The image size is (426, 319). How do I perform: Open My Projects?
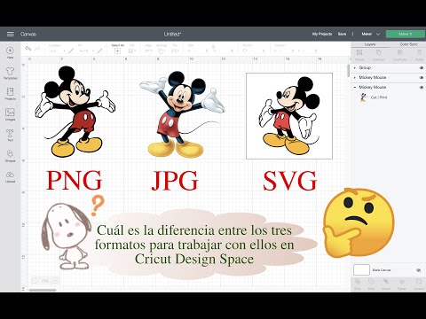click(322, 35)
